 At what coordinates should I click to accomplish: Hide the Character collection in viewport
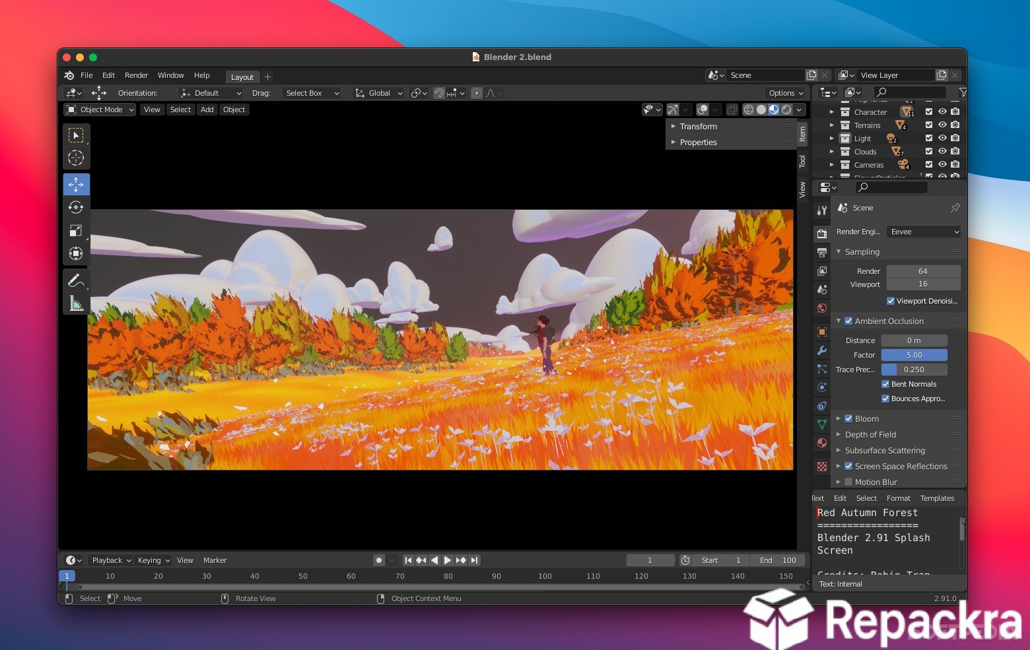point(942,112)
